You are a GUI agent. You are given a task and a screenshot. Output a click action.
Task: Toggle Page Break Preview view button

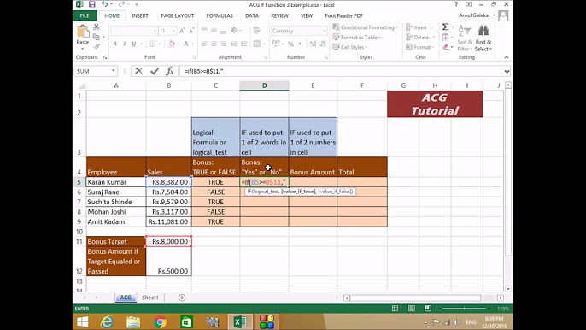(428, 309)
